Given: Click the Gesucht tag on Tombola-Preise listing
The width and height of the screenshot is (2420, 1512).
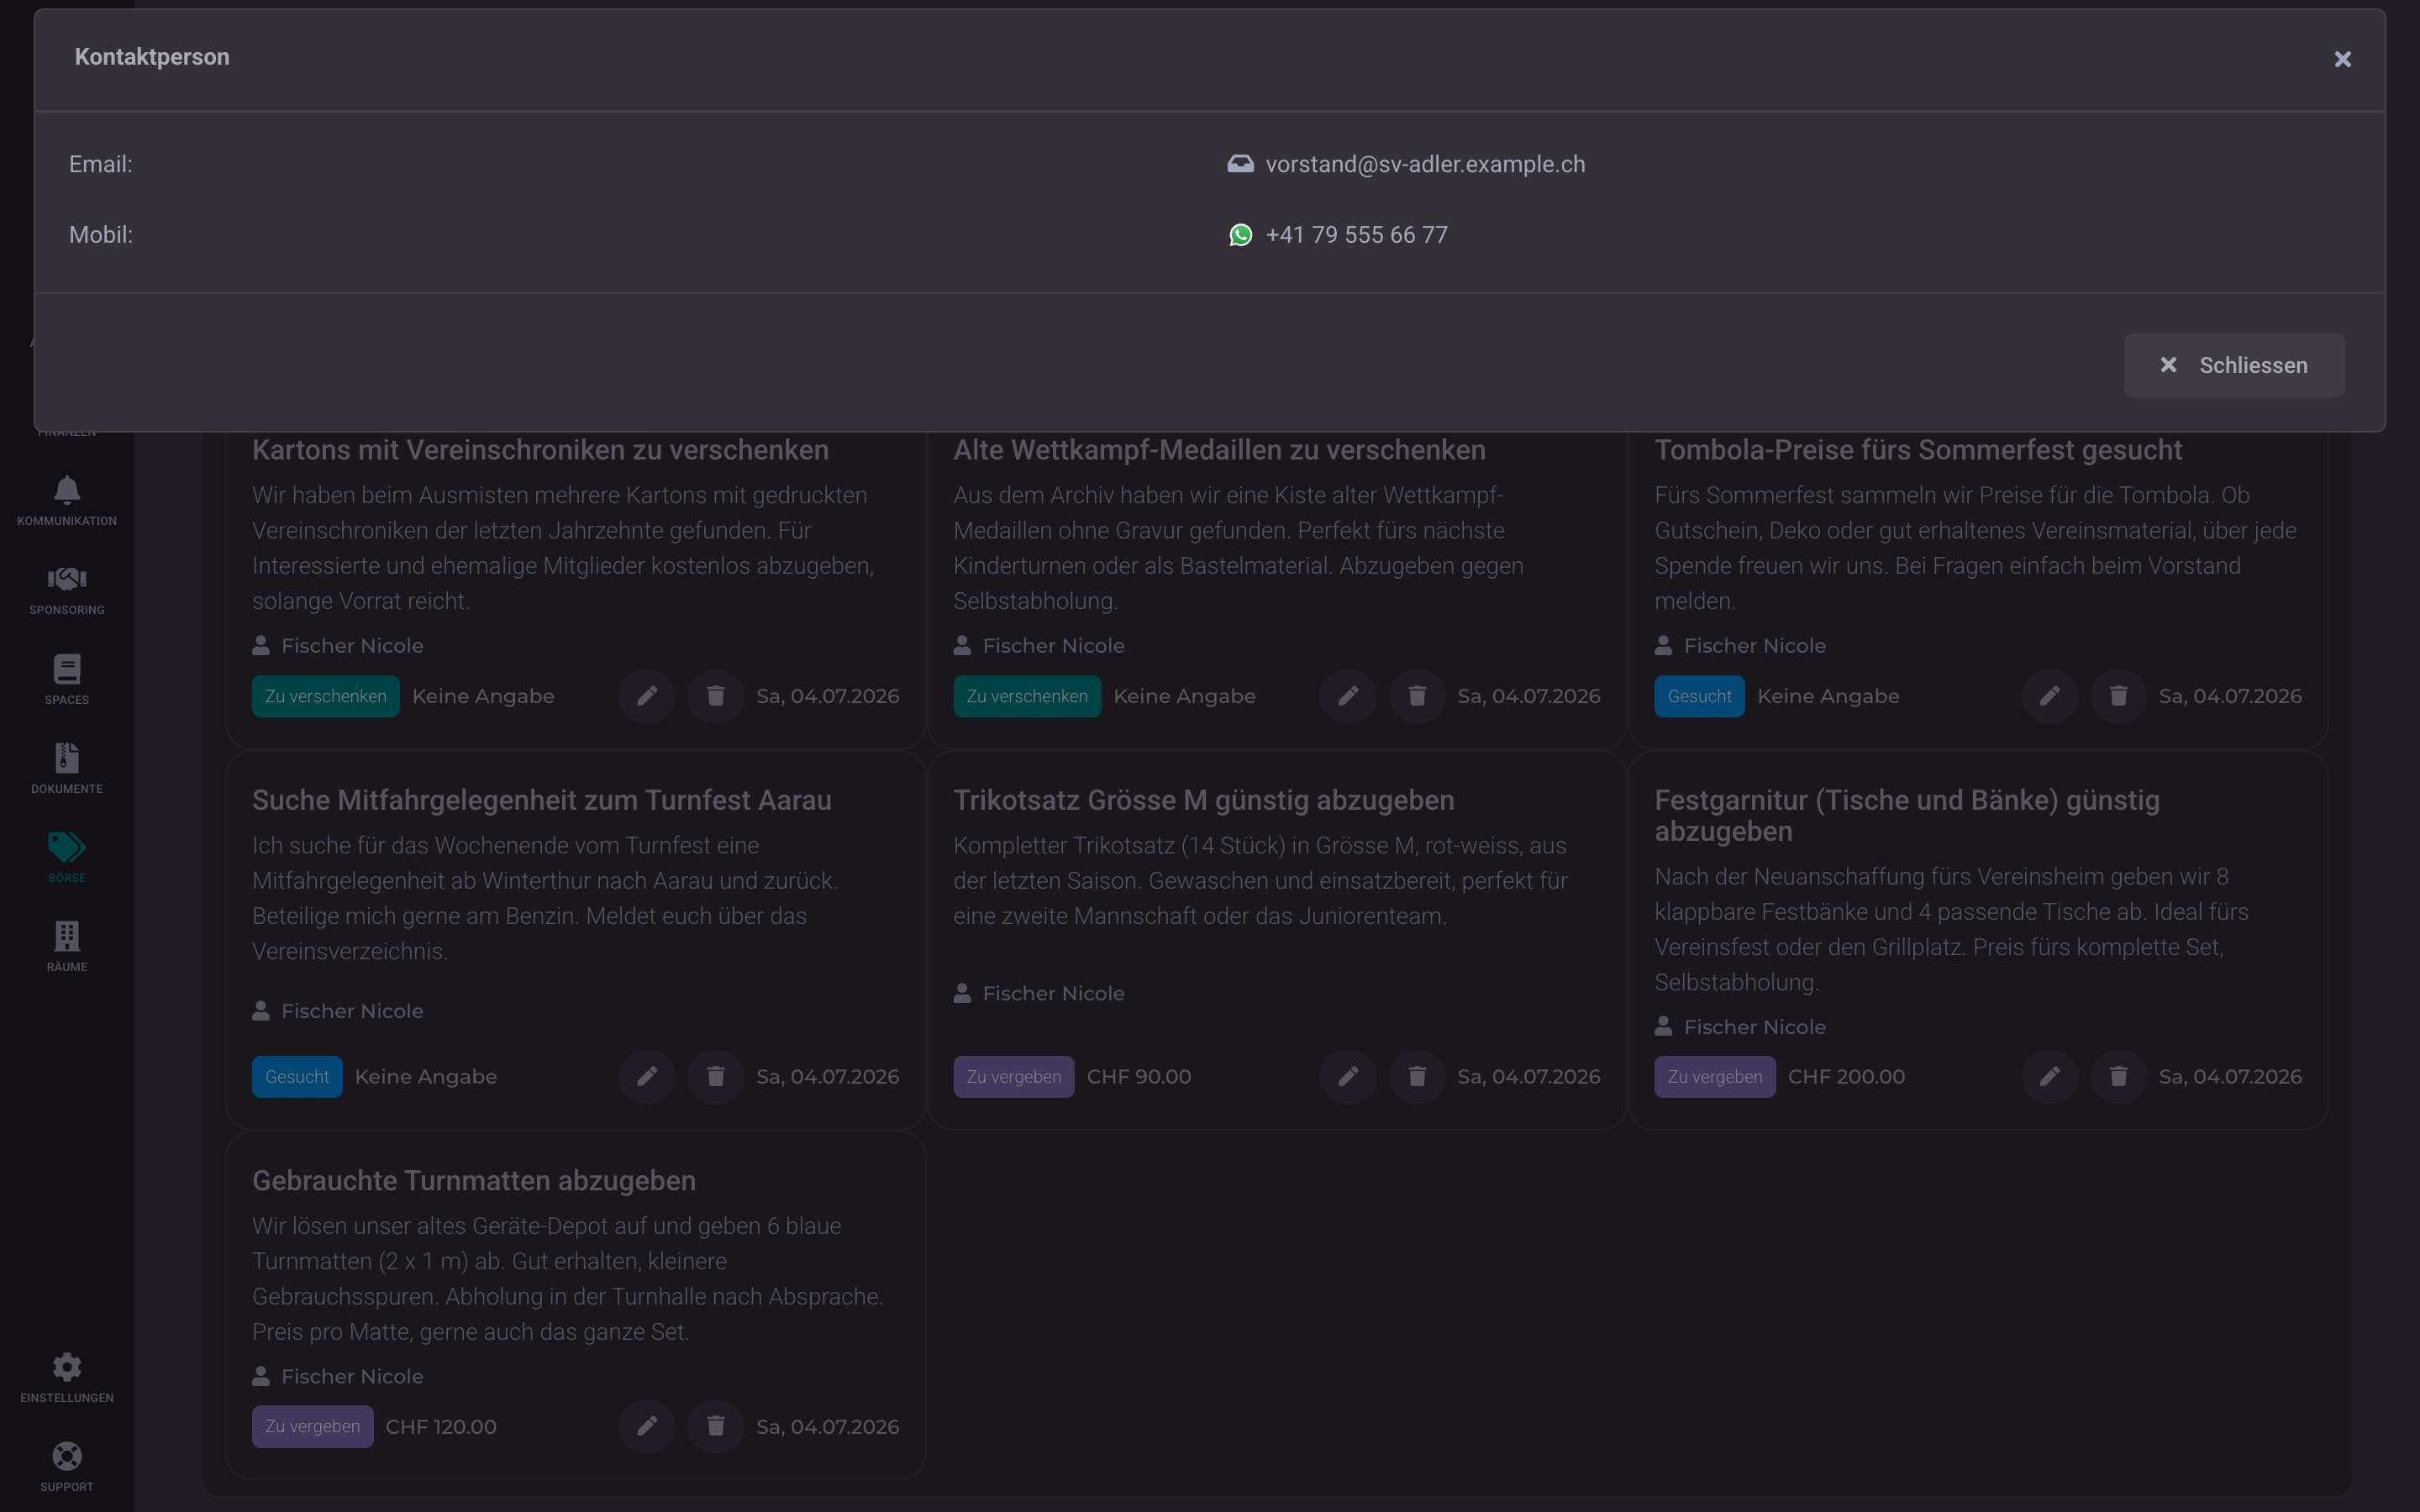Looking at the screenshot, I should click(x=1699, y=696).
